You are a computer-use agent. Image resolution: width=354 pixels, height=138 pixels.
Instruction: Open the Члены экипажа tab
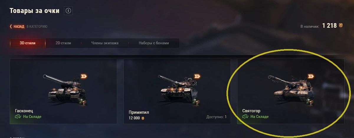(105, 43)
